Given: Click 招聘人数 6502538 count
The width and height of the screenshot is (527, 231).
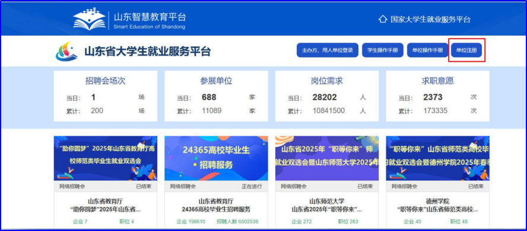Looking at the screenshot, I should (237, 222).
